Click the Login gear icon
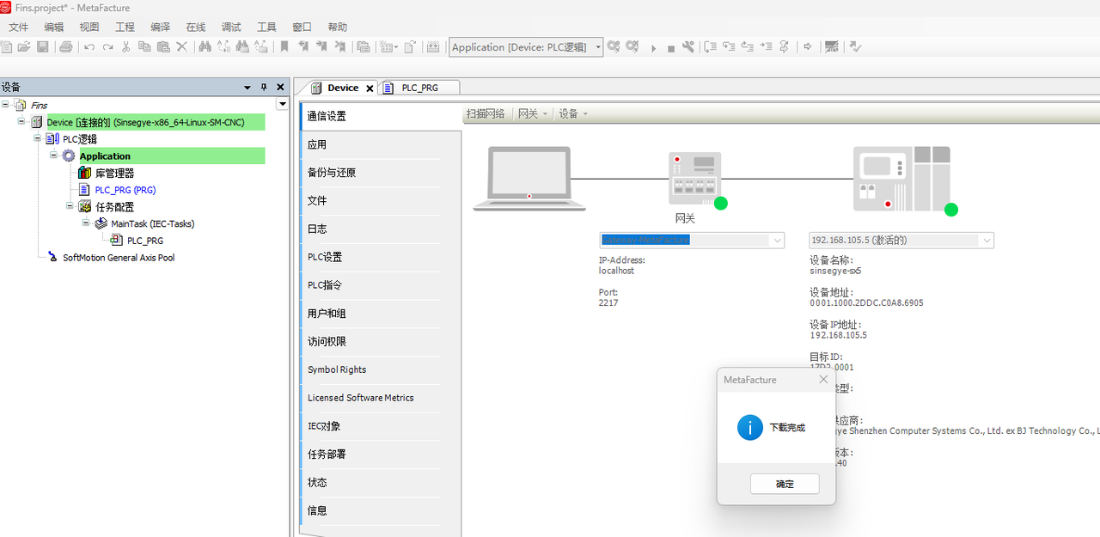 (x=613, y=47)
